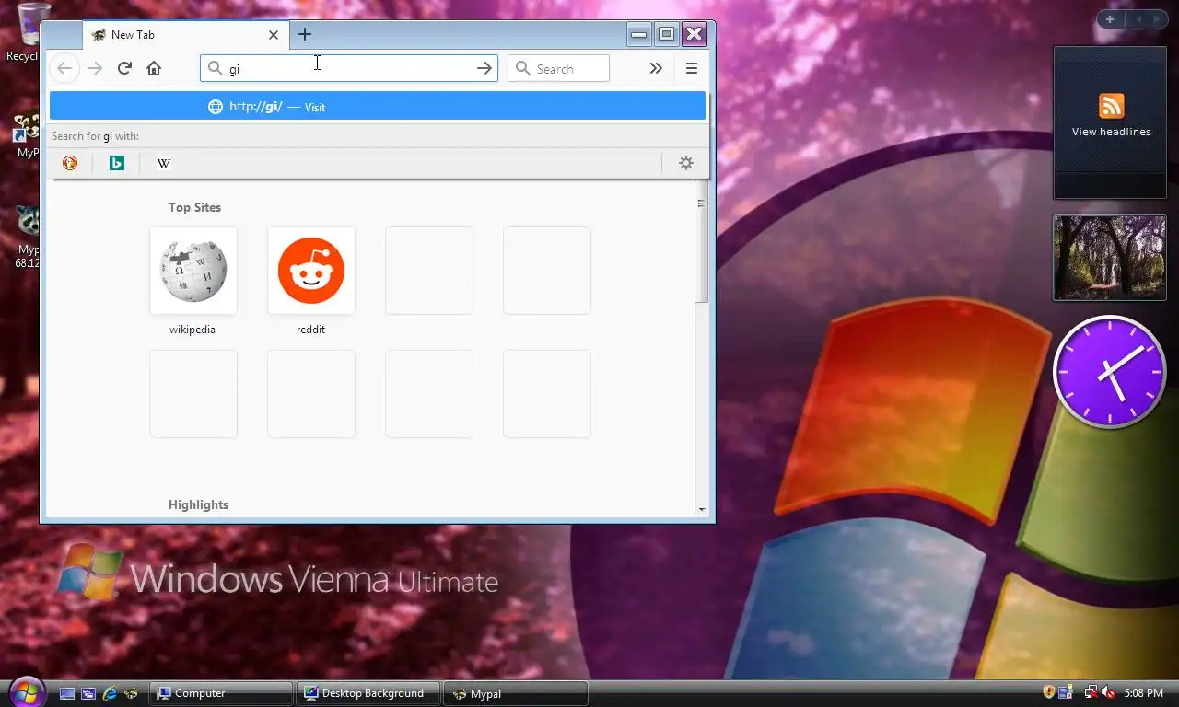Click the forward navigation arrow
The height and width of the screenshot is (707, 1179).
pyautogui.click(x=94, y=68)
